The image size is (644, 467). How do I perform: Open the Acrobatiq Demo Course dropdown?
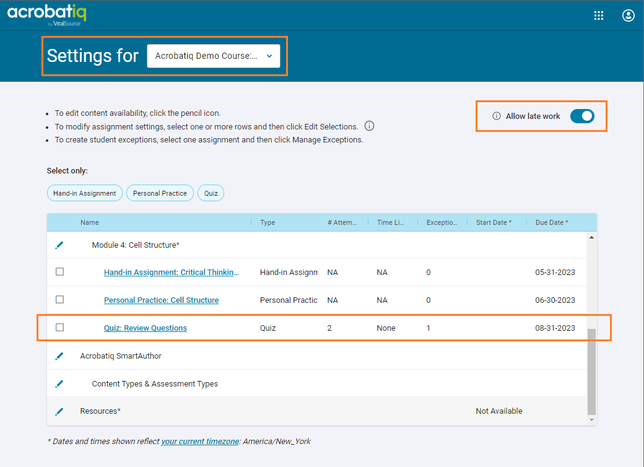(x=214, y=56)
